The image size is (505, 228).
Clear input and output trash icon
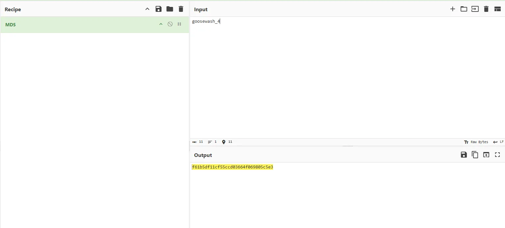coord(486,9)
